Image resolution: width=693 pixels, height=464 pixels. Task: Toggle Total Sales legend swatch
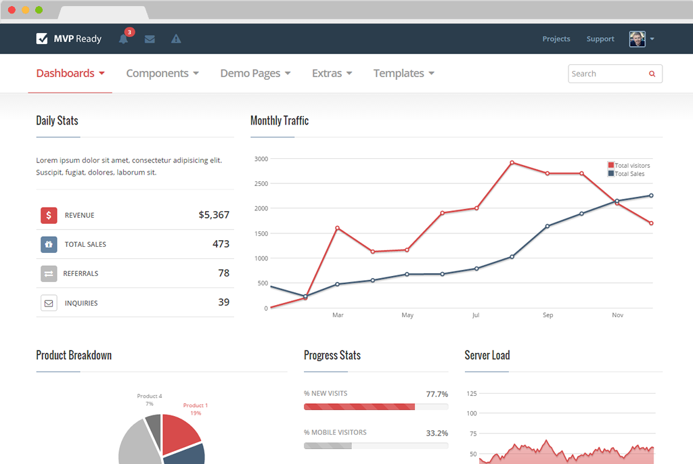[611, 173]
